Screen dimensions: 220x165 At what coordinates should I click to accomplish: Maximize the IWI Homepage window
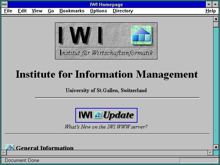click(216, 4)
